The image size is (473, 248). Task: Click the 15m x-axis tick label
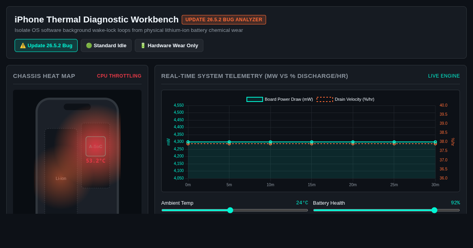(312, 185)
